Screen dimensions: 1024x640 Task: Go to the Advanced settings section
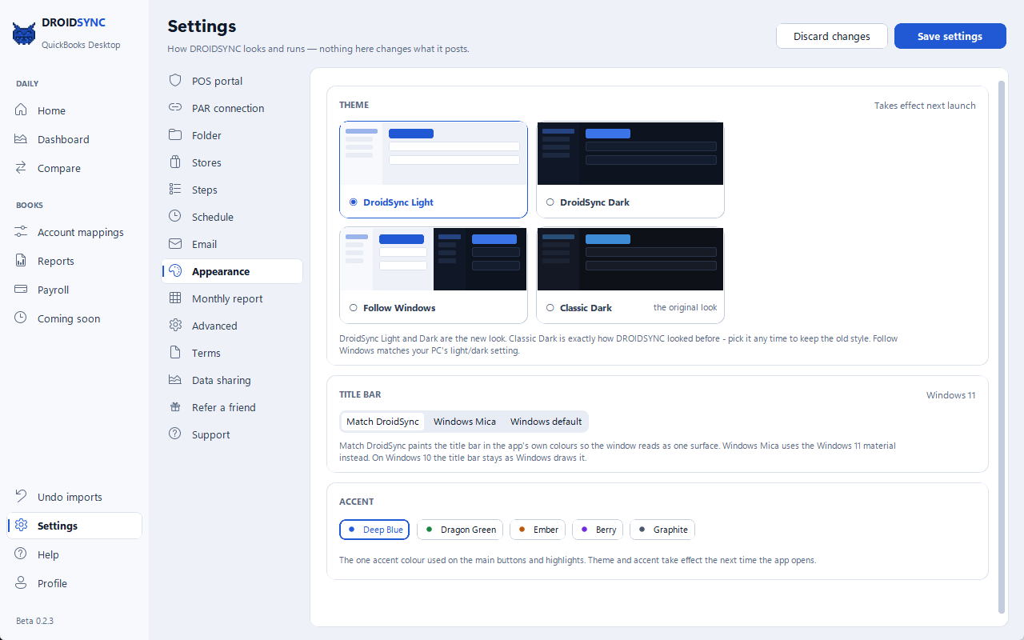pos(232,326)
